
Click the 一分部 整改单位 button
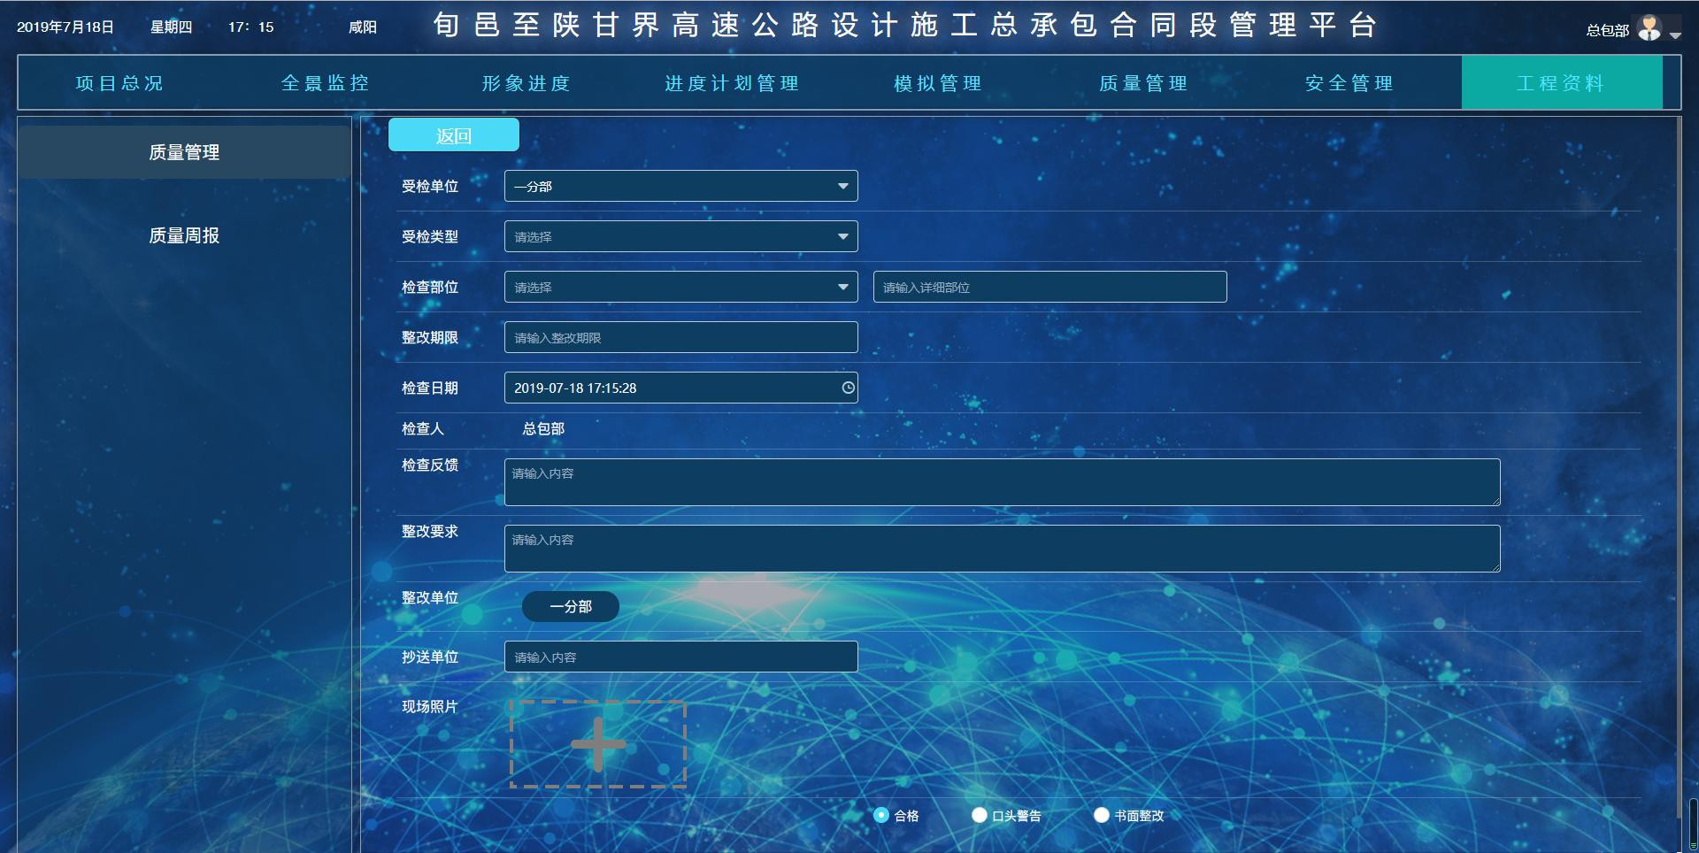[x=571, y=606]
